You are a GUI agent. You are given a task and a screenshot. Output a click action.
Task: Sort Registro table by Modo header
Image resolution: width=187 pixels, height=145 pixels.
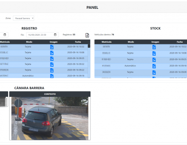(29, 42)
